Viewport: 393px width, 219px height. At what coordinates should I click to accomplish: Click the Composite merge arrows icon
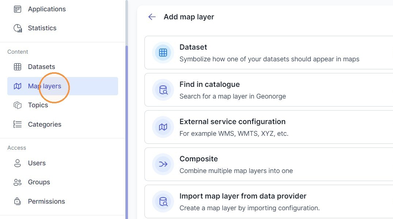[x=163, y=164]
